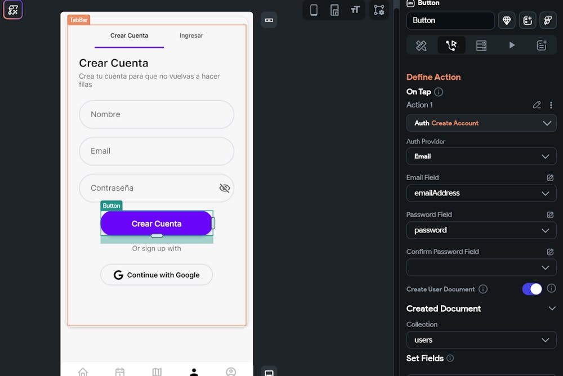This screenshot has width=563, height=376.
Task: Open the Documentation notes tab icon
Action: [542, 45]
